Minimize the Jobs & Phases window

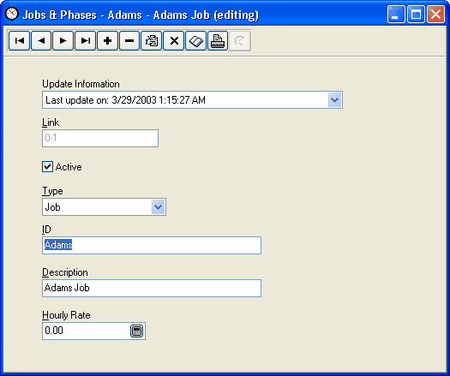click(x=396, y=14)
